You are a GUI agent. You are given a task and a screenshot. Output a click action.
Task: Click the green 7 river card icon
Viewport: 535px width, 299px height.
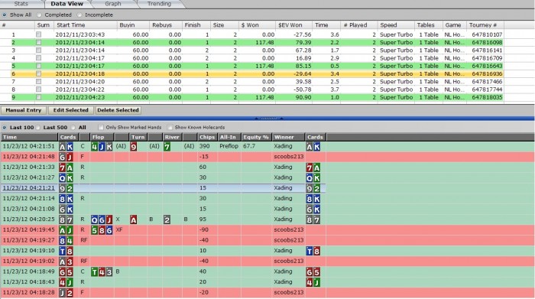pyautogui.click(x=167, y=146)
